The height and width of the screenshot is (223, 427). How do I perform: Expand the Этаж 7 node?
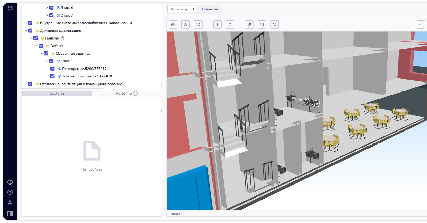click(x=47, y=15)
